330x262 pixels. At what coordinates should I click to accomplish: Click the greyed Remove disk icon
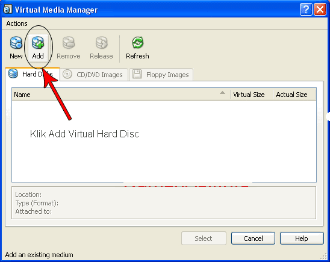click(69, 43)
